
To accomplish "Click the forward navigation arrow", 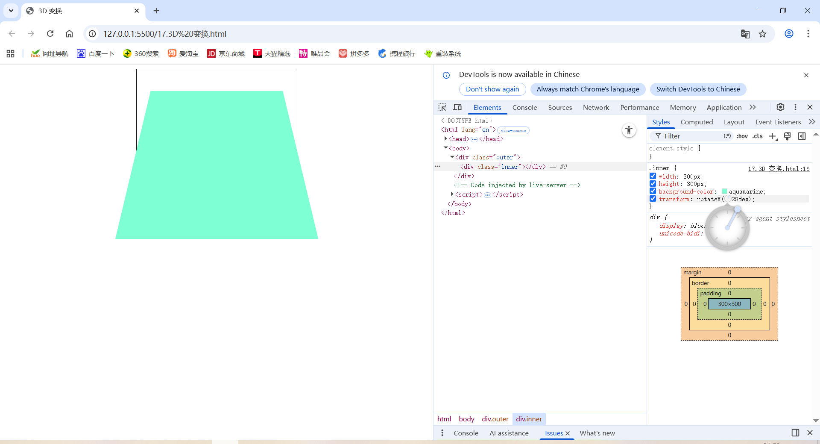I will click(31, 34).
